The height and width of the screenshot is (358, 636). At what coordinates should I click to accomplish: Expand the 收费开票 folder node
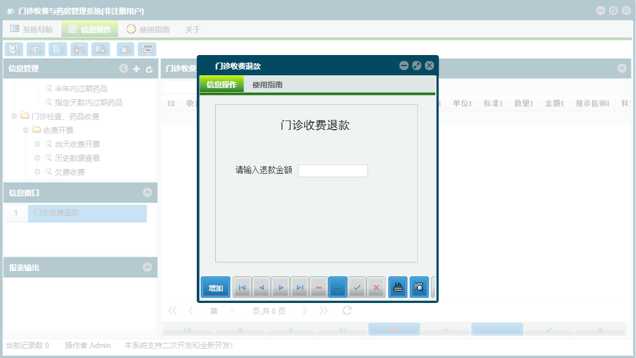(x=24, y=130)
